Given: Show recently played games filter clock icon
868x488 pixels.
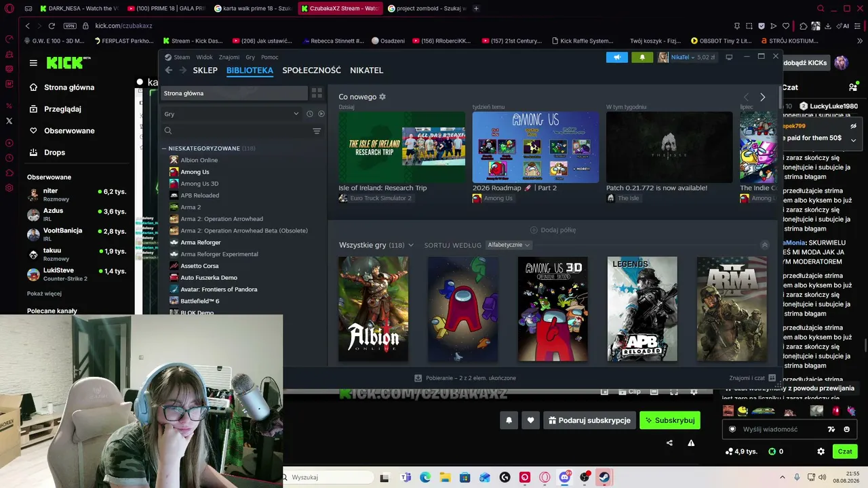Looking at the screenshot, I should point(309,114).
